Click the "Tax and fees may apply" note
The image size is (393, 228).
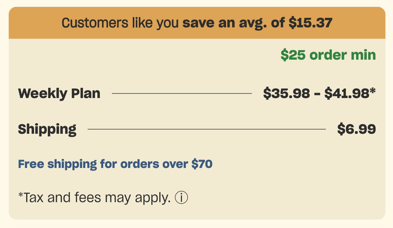coord(95,198)
